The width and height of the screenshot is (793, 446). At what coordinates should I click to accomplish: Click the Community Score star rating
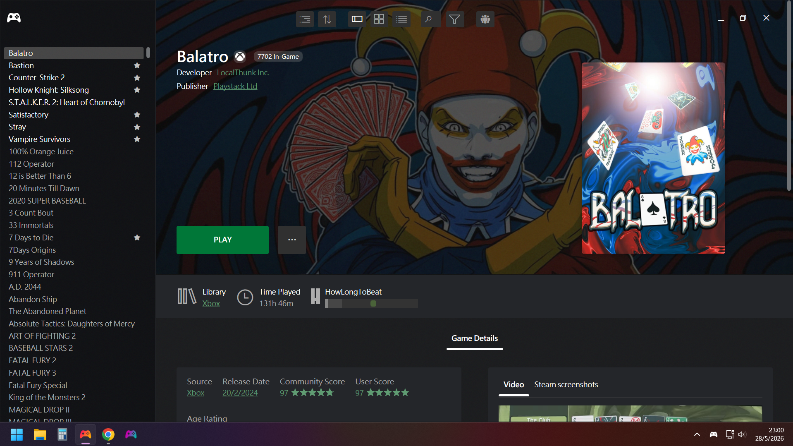click(x=313, y=393)
